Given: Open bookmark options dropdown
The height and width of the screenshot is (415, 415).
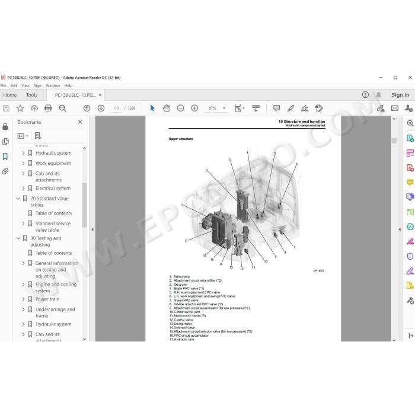Looking at the screenshot, I should coord(23,136).
